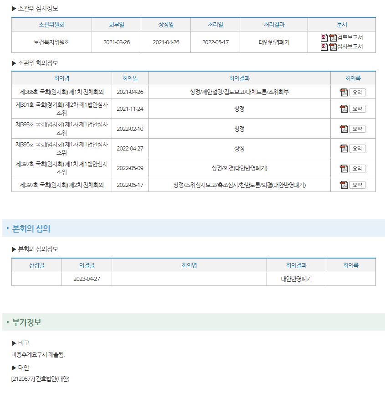The image size is (385, 399).
Task: Open PDF minutes for 2022-05-09 meeting
Action: click(x=344, y=168)
